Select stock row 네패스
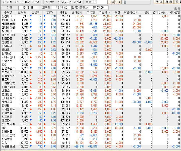The image size is (181, 151). (90, 91)
